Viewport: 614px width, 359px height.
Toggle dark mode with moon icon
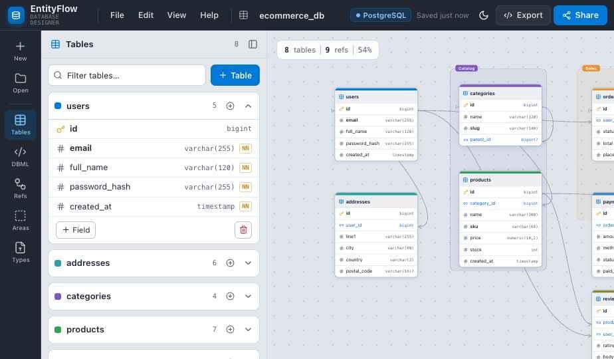(x=484, y=15)
